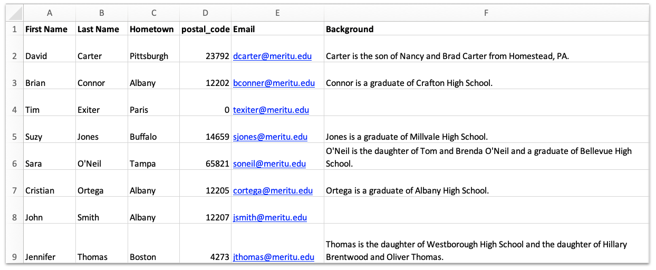Viewport: 656px width, 270px height.
Task: Select the cell containing Sara
Action: click(50, 157)
